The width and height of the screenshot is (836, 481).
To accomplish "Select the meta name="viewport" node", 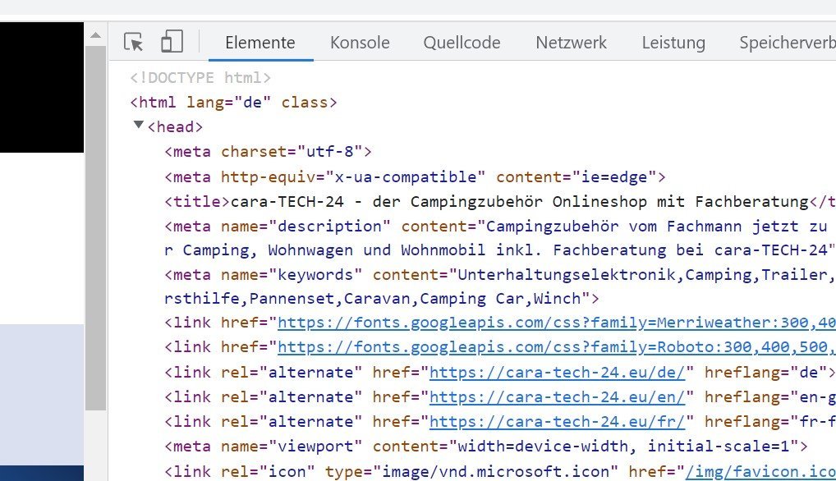I will (x=486, y=446).
